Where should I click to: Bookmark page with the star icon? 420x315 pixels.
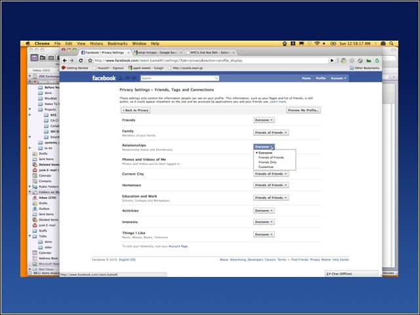90,60
